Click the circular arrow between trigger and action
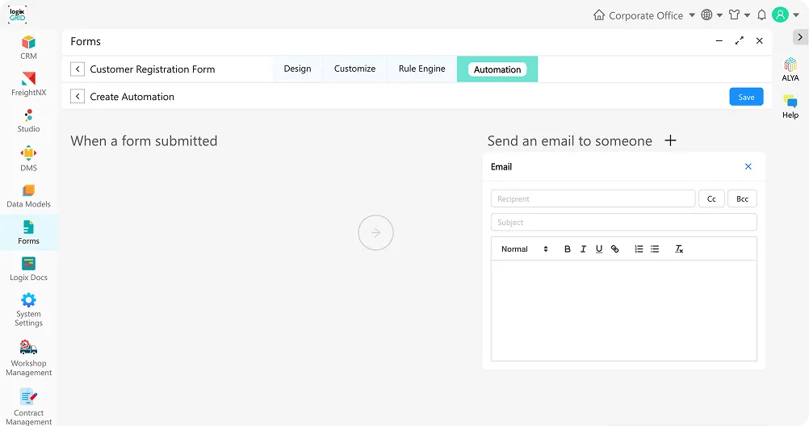Viewport: 809px width, 426px height. [x=375, y=232]
